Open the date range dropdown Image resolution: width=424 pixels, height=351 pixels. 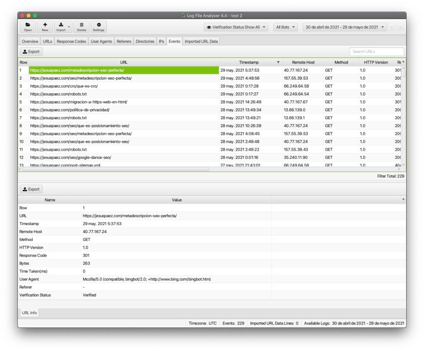click(x=344, y=27)
